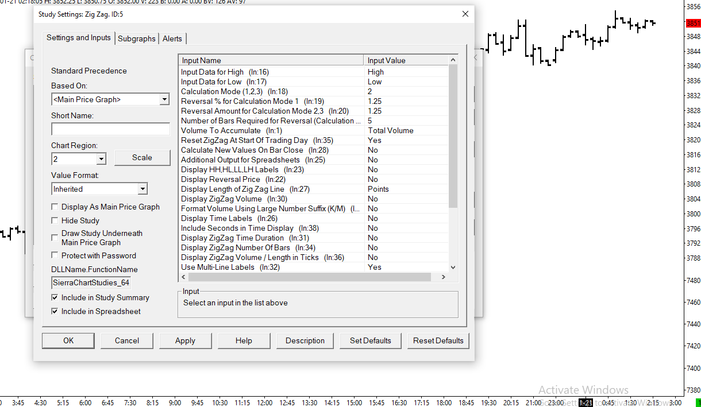This screenshot has height=407, width=701.
Task: Click the High input value
Action: click(376, 72)
